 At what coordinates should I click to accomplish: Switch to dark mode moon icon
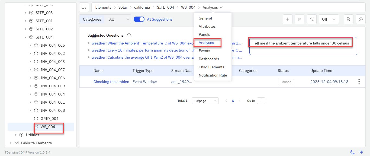coord(352,152)
